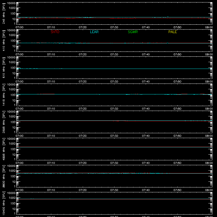Click the 1415 MHz [SFU] axis title
The width and height of the screenshot is (217, 217).
[4, 95]
